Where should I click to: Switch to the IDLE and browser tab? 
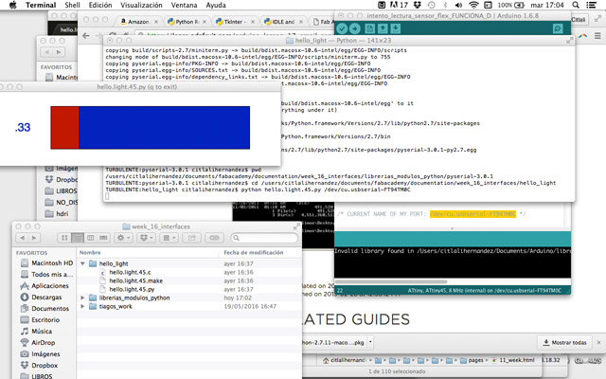[x=283, y=22]
